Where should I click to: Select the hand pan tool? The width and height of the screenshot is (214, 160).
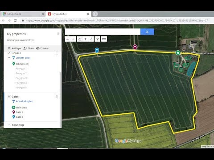[x=80, y=39]
